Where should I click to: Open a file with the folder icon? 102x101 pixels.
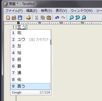point(14,18)
